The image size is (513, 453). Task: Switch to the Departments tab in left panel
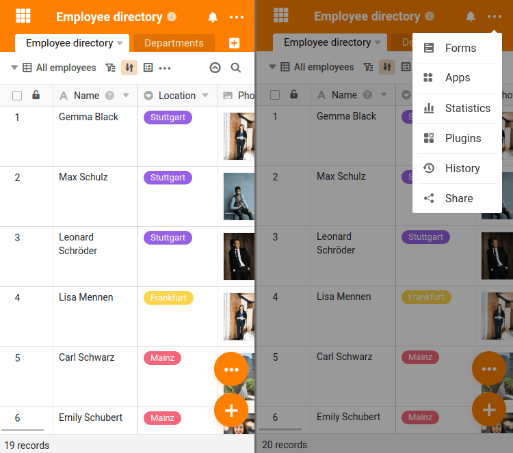pos(174,43)
